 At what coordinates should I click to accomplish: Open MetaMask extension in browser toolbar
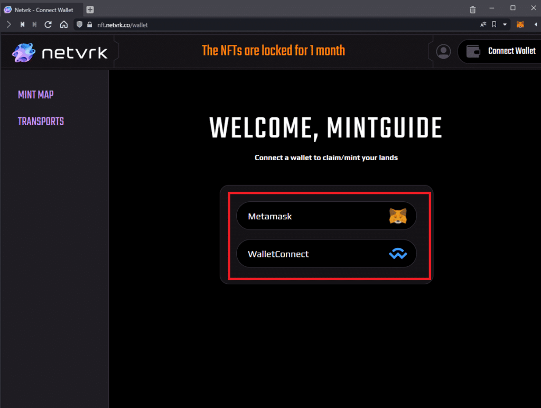tap(520, 24)
